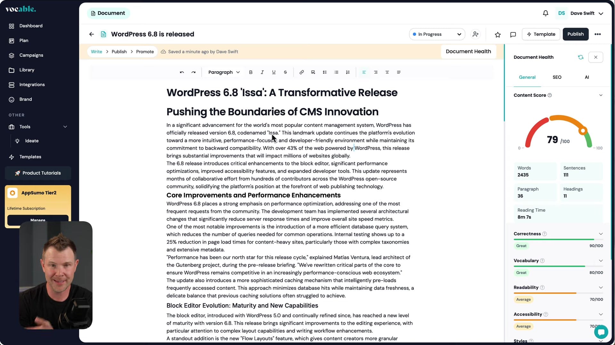Open Product Tutorials
615x345 pixels.
38,173
